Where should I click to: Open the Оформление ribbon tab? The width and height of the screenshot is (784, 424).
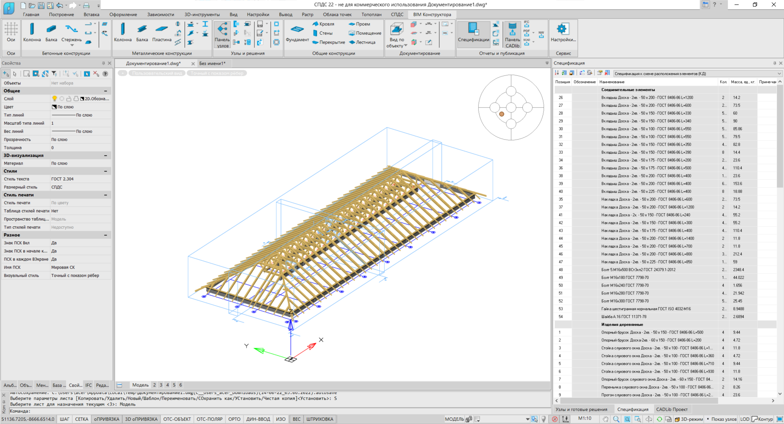(x=123, y=15)
